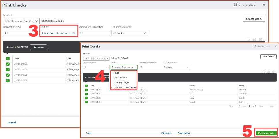Close the smaller front Print Checks window

tap(276, 46)
